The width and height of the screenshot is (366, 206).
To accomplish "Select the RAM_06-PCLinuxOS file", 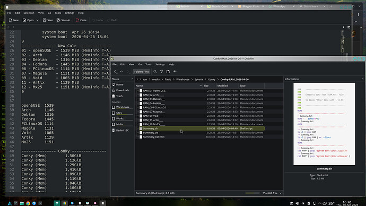I will coord(154,107).
